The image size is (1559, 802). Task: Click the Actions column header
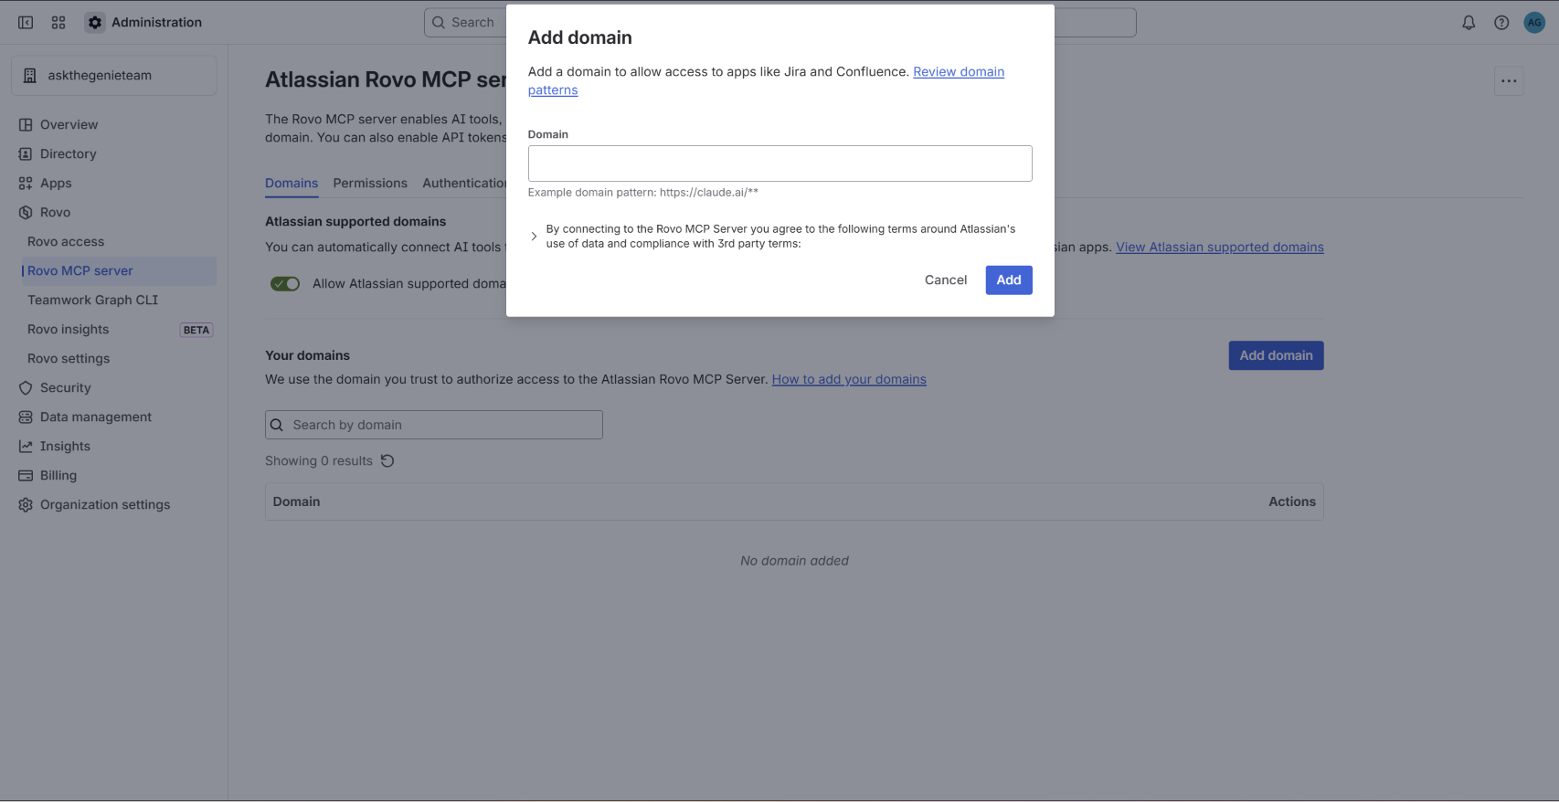pos(1292,502)
